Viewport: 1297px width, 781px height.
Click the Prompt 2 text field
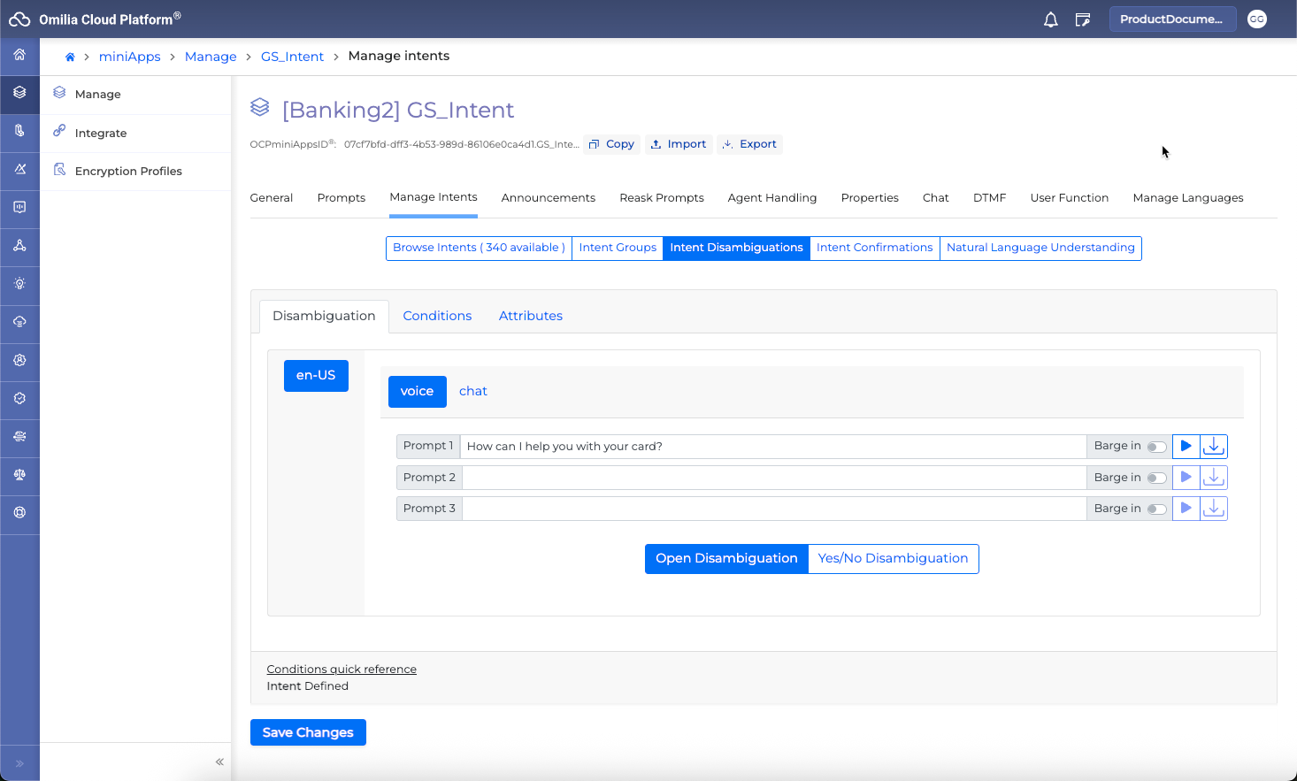point(773,478)
